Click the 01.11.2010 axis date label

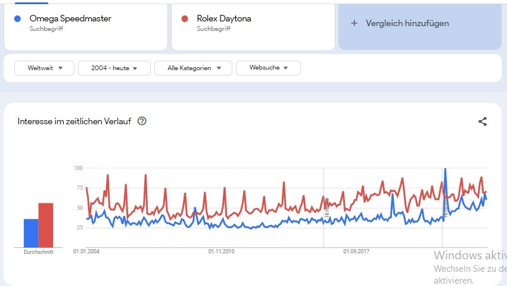point(222,252)
